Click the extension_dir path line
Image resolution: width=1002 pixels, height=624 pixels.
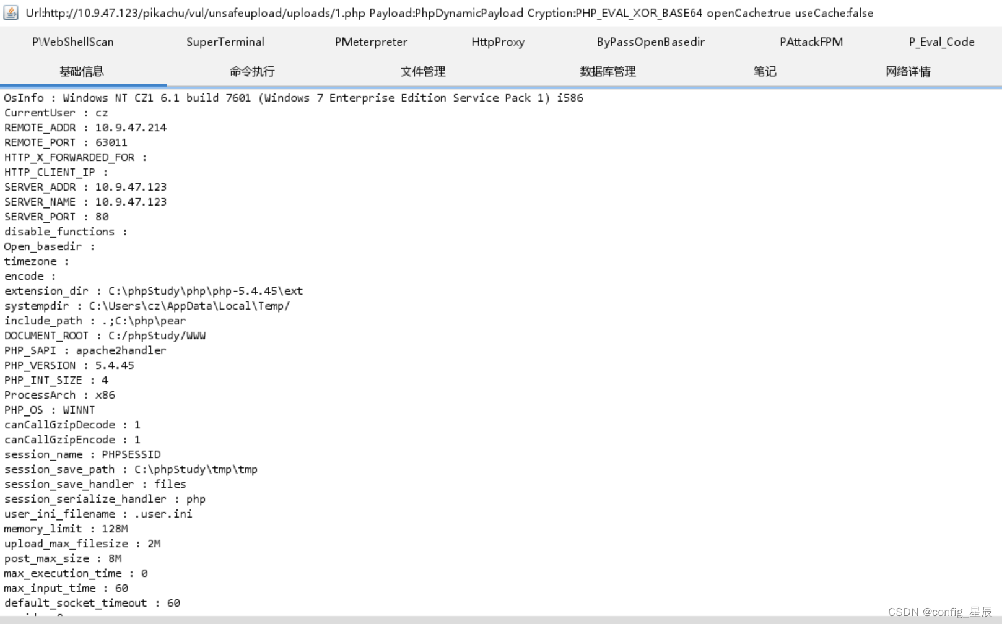(154, 291)
